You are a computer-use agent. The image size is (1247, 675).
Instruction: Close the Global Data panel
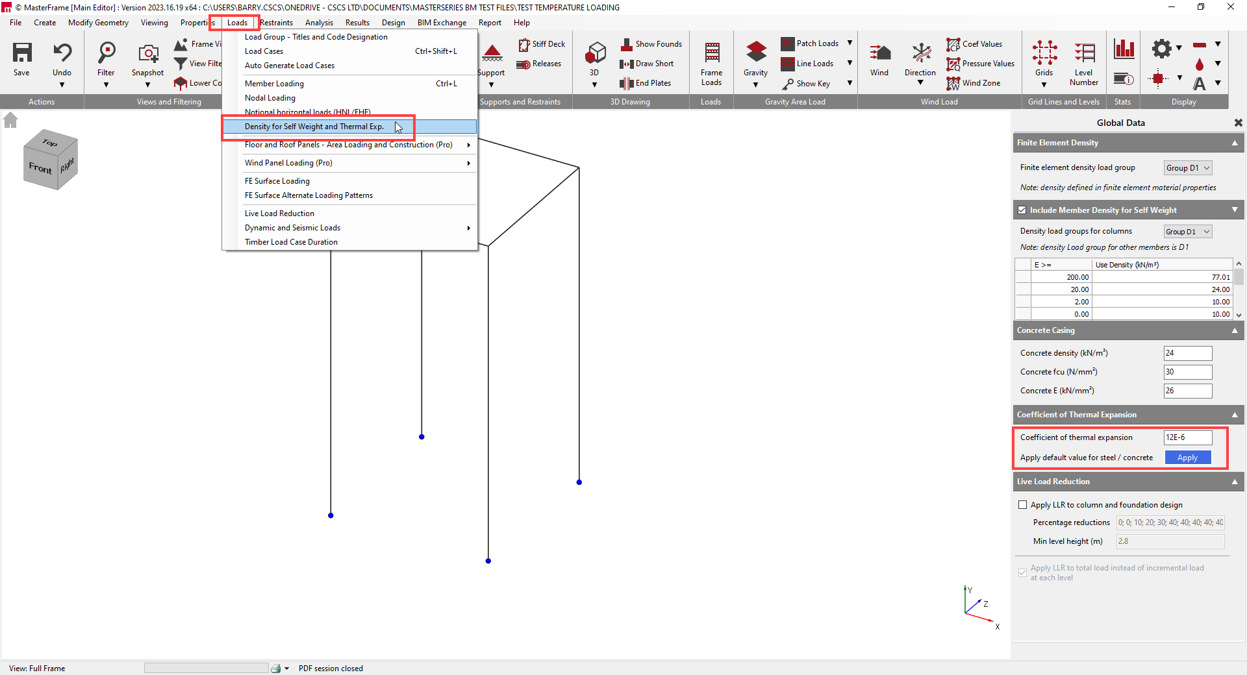pyautogui.click(x=1238, y=123)
